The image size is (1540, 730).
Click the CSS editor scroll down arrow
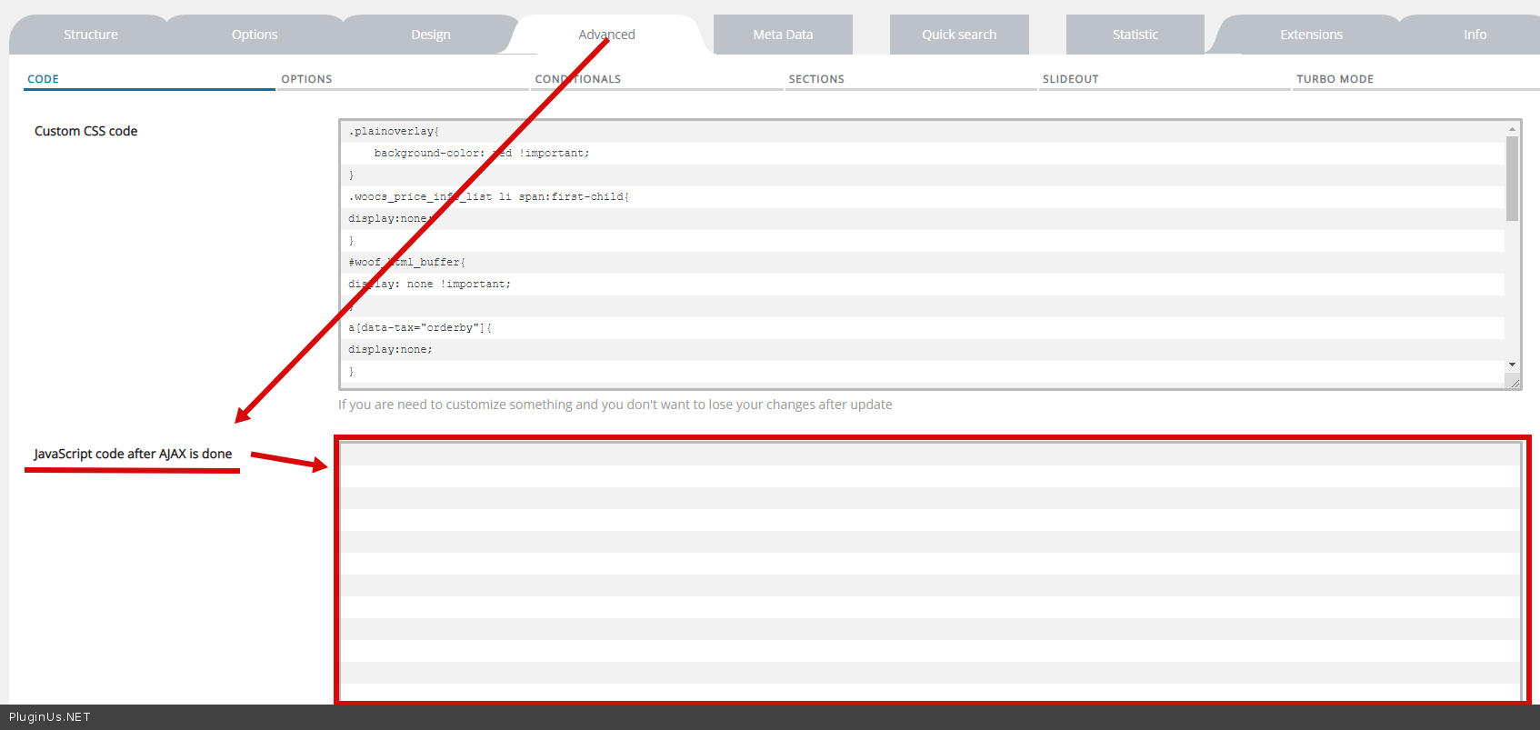[1512, 365]
